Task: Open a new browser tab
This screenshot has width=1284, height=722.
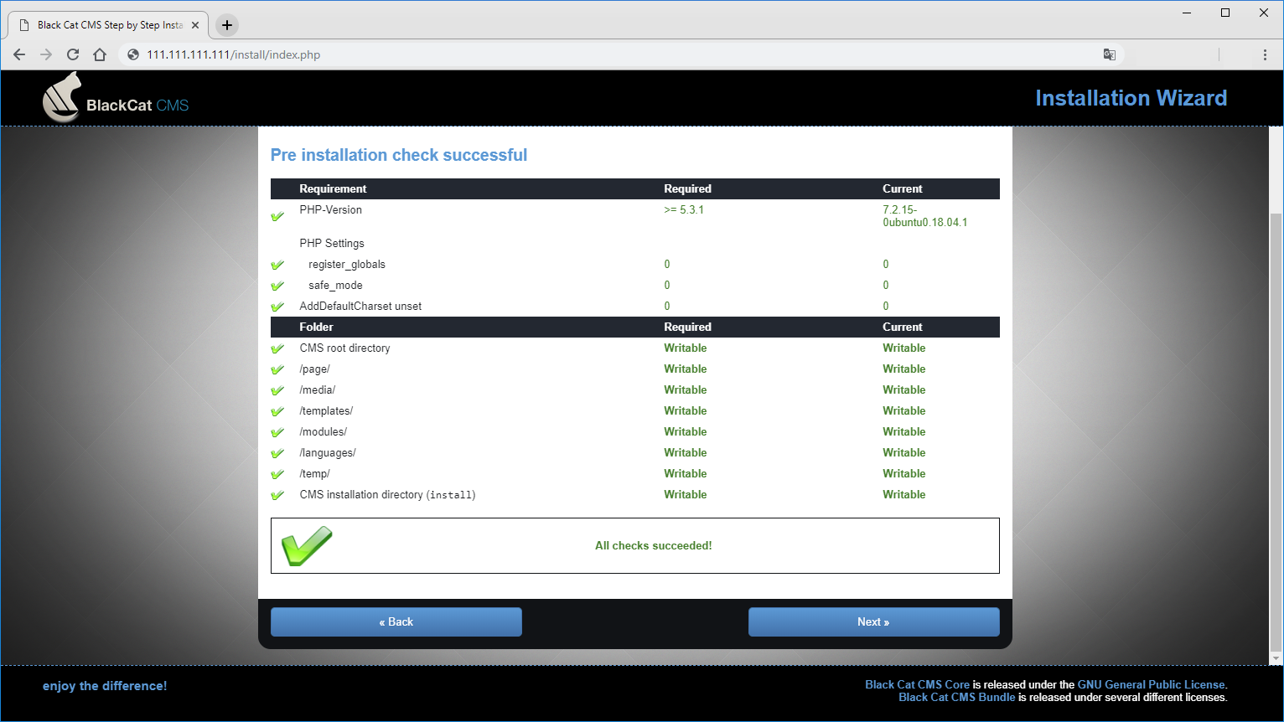Action: 227,25
